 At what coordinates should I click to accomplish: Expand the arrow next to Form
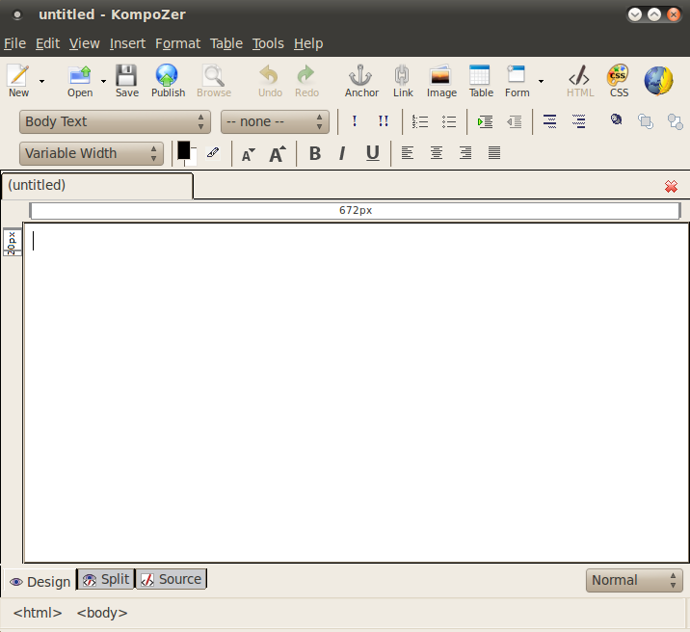(541, 81)
